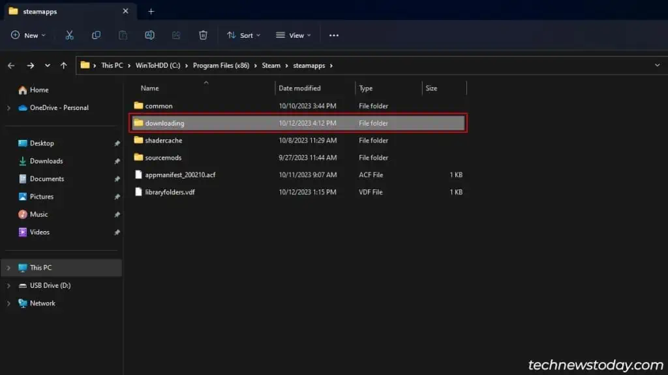Open recent locations chevron dropdown
The width and height of the screenshot is (668, 375).
(x=47, y=66)
